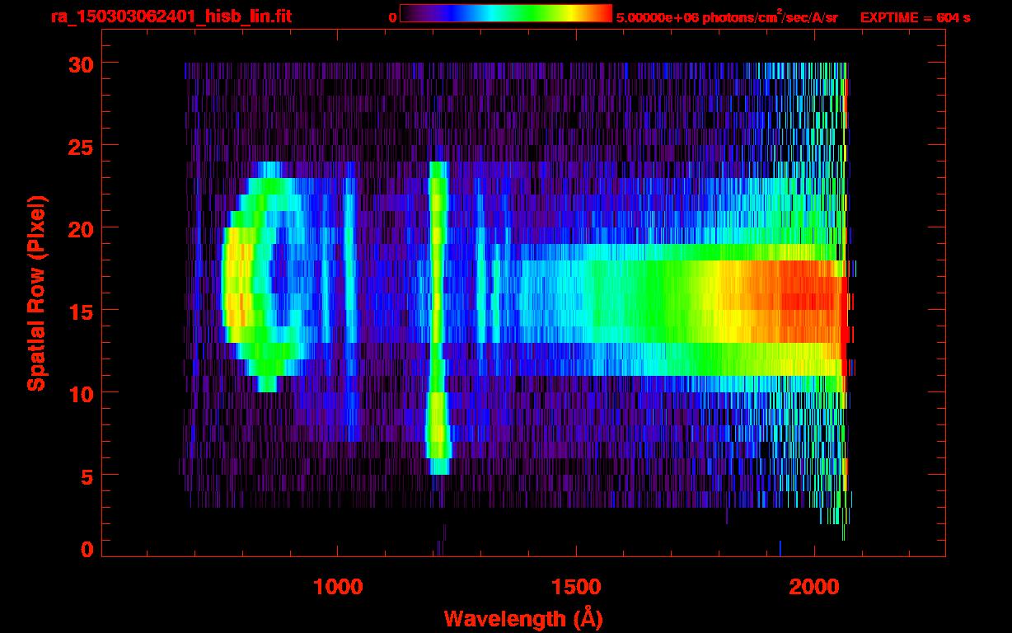Click the vertical emission line near 1216 Å
Screen dimensions: 1012x633
click(x=438, y=317)
